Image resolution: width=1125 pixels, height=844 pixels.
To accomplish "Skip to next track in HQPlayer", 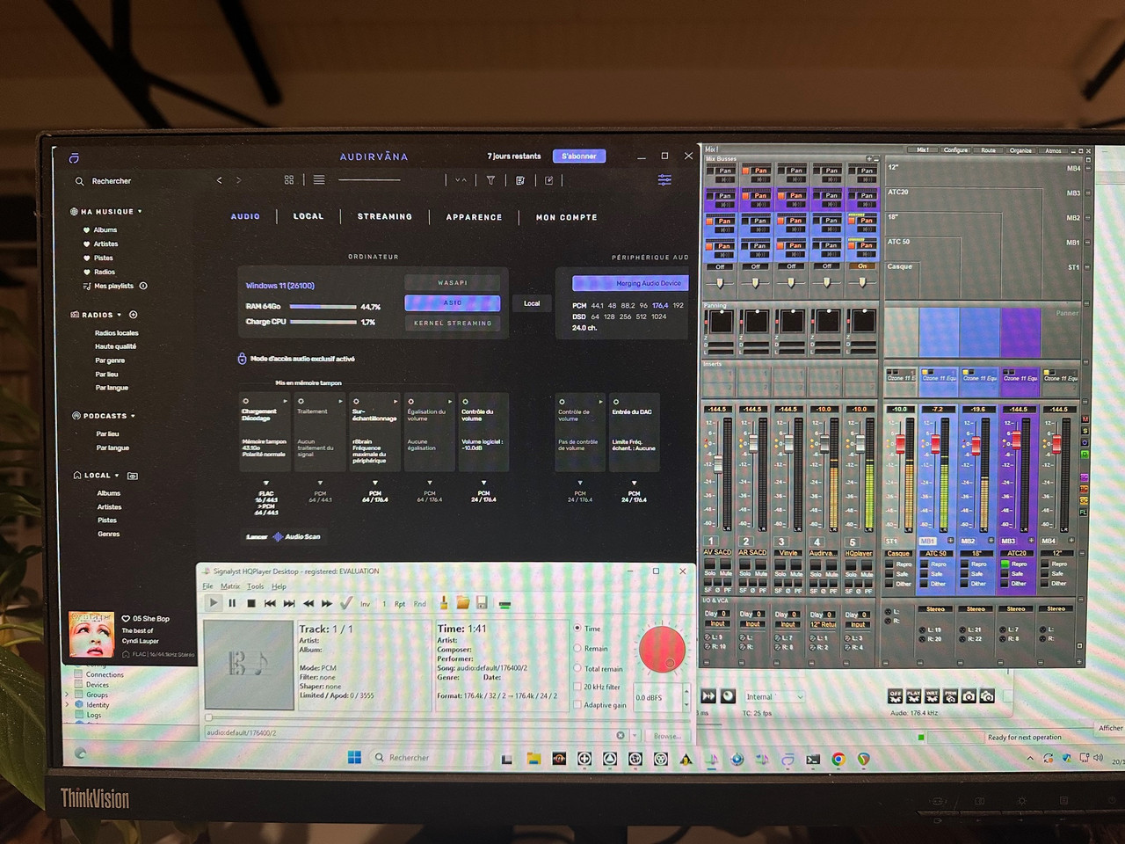I will 289,603.
